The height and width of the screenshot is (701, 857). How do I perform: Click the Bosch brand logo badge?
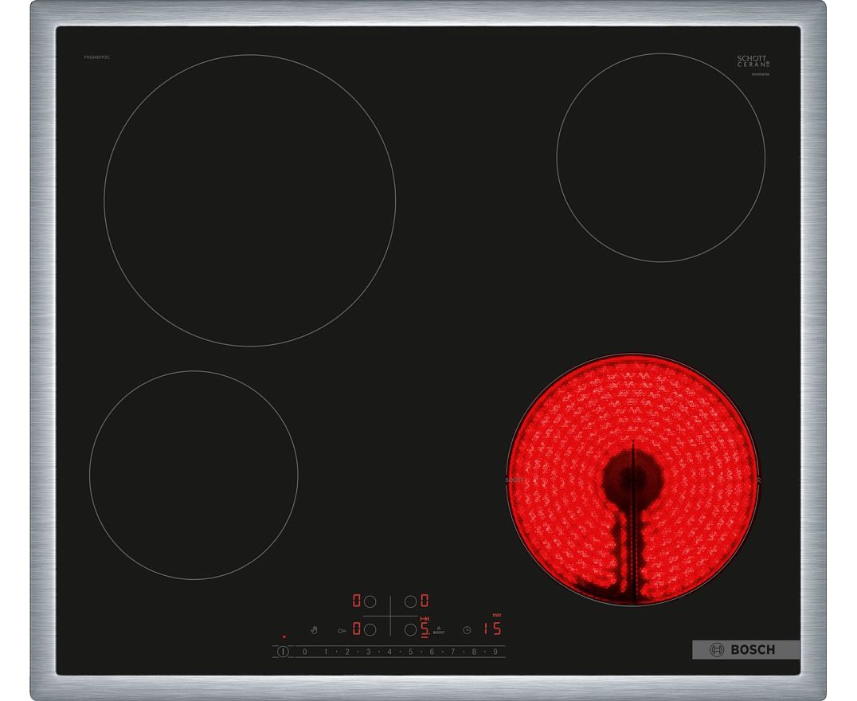click(745, 650)
